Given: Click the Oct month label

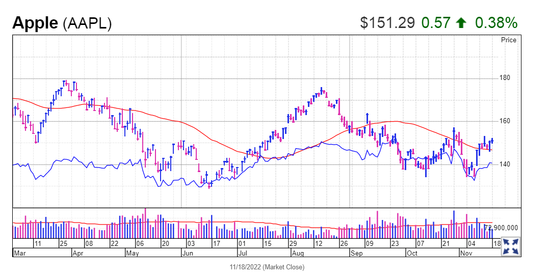Looking at the screenshot, I should pyautogui.click(x=412, y=253).
